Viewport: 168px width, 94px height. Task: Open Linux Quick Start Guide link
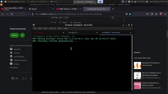click(x=142, y=58)
